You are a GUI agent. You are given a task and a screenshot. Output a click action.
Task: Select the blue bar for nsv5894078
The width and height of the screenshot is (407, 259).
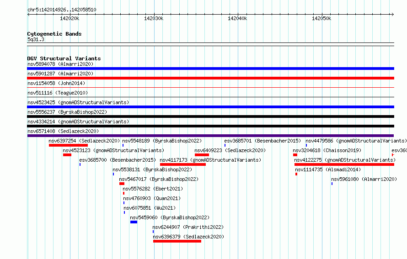210,69
